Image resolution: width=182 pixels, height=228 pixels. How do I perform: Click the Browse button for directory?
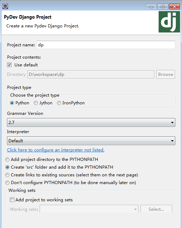click(x=165, y=74)
